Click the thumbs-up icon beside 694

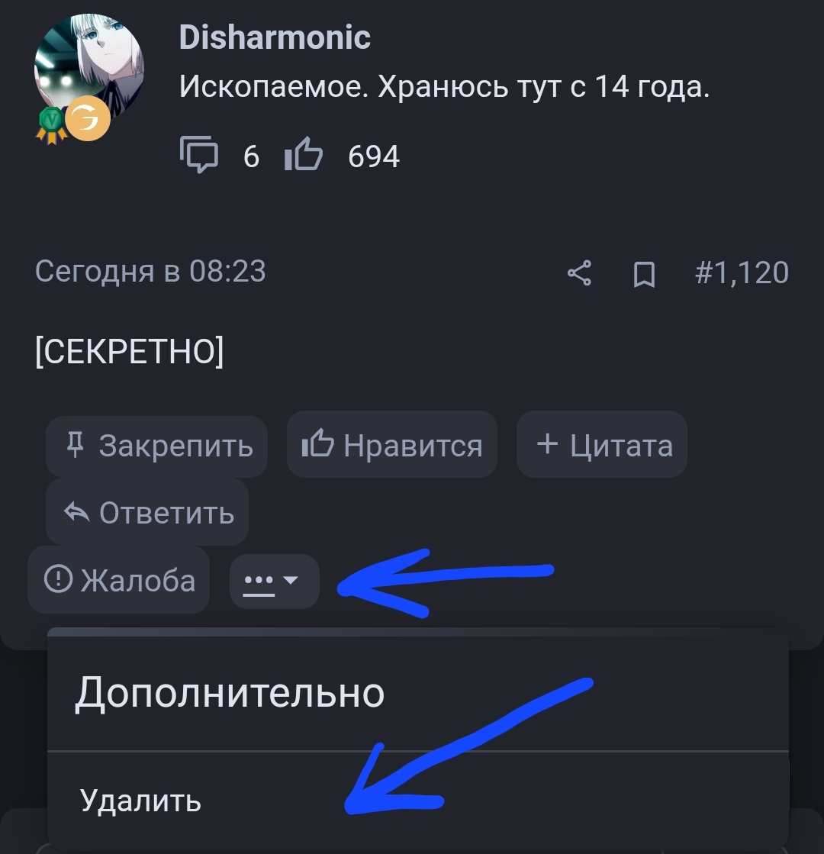click(304, 154)
